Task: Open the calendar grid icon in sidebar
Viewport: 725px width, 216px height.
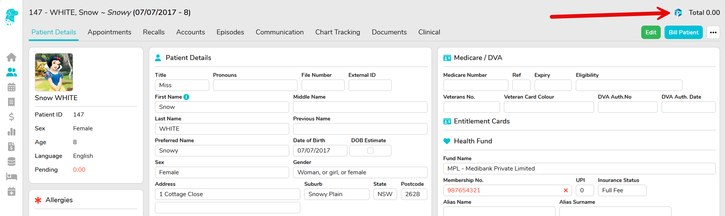Action: [11, 87]
